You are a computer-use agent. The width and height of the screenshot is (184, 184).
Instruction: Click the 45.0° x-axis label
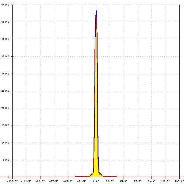point(124,181)
